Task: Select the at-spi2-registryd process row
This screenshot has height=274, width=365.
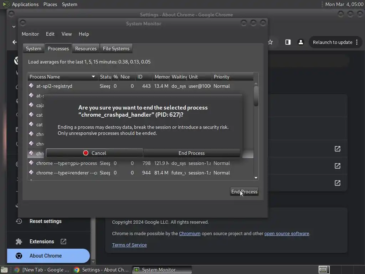Action: [140, 86]
